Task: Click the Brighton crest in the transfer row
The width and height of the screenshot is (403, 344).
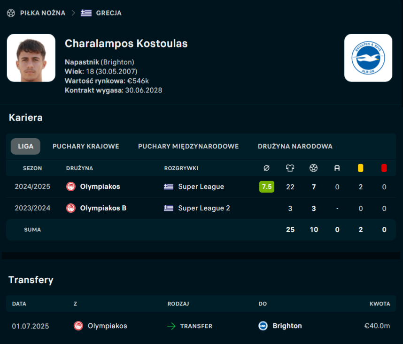Action: [x=263, y=326]
